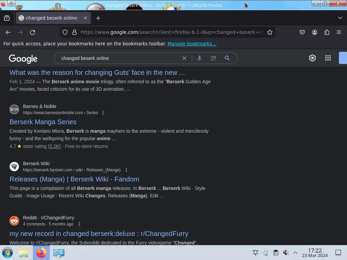Open the Google apps grid
This screenshot has height=260, width=347.
328,58
